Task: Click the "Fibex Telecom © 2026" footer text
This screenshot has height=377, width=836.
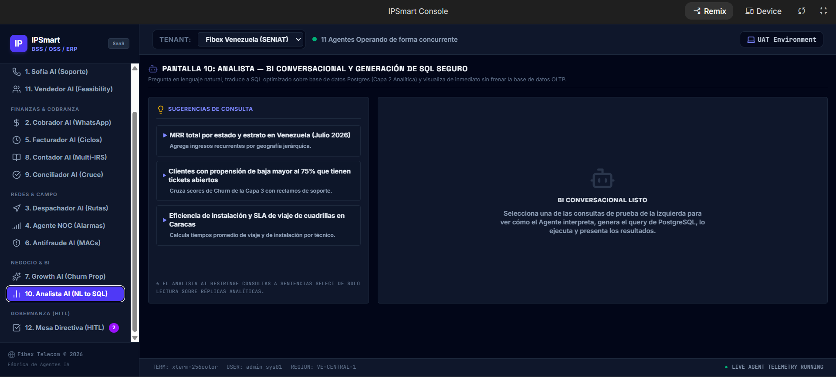Action: coord(50,354)
